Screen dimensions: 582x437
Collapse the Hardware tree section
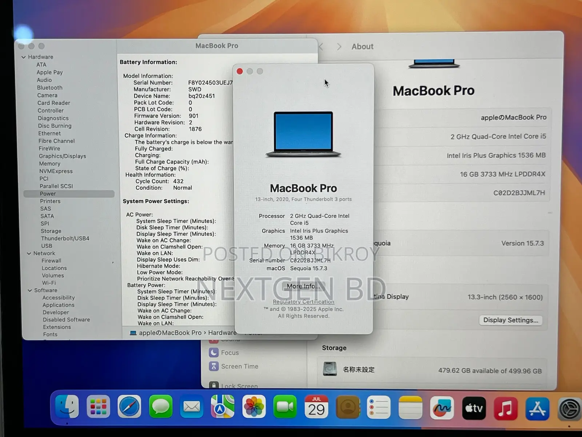tap(24, 57)
